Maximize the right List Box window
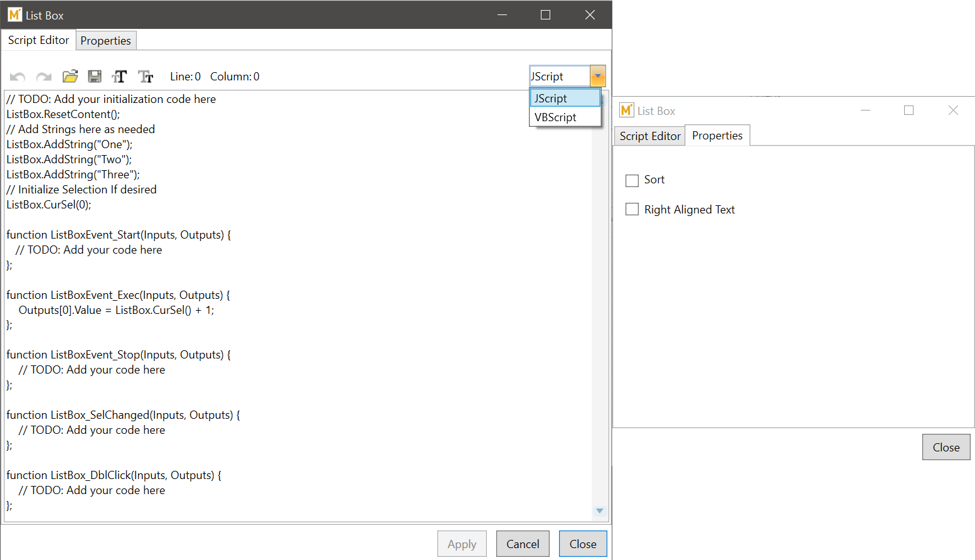 908,110
